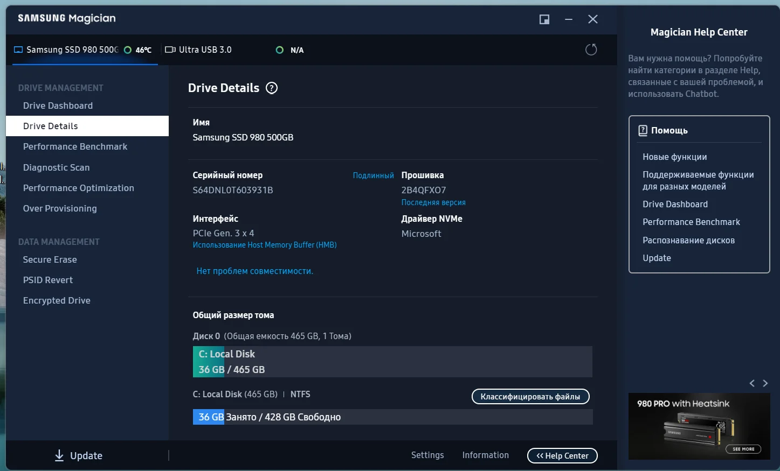Go to next Help Center banner

765,383
